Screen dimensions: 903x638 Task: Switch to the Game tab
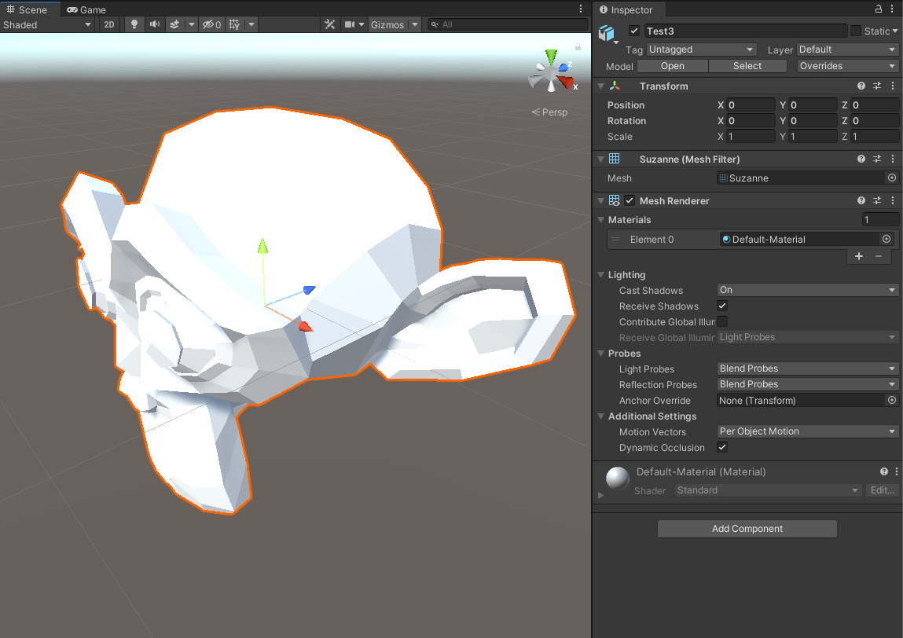(x=86, y=9)
